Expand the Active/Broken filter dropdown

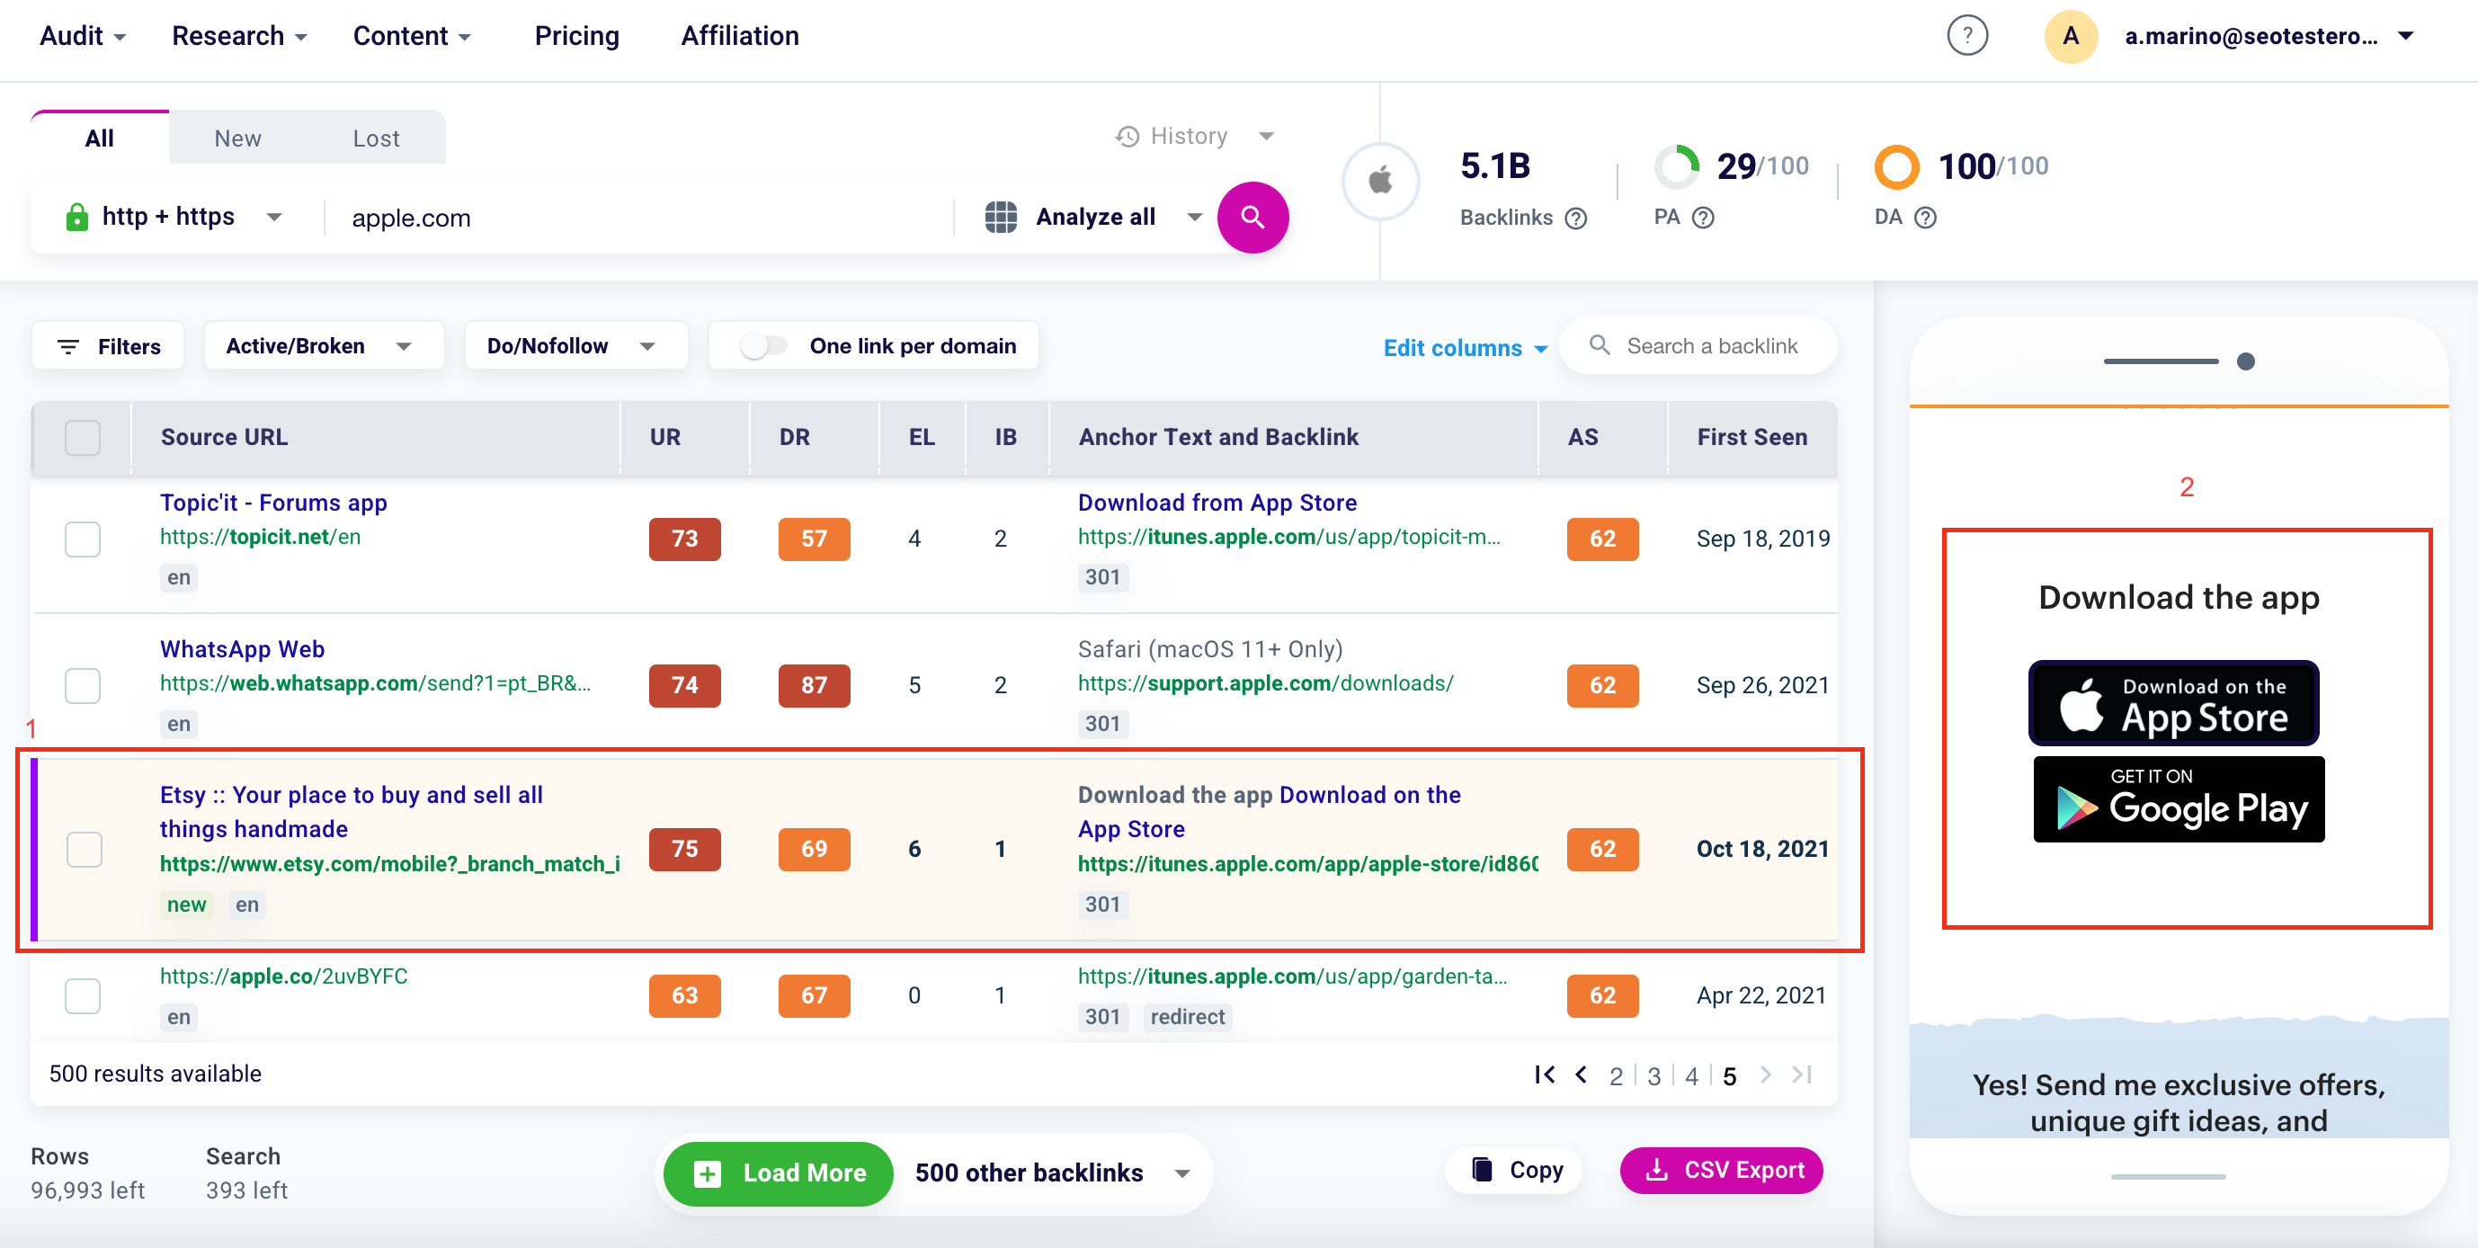321,346
